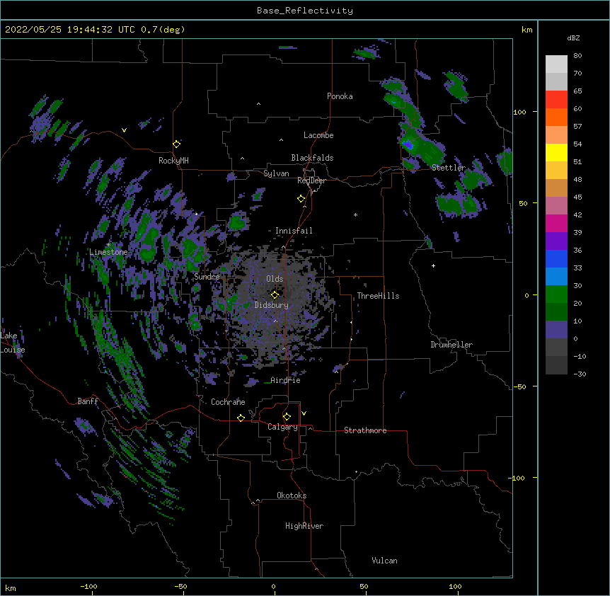610x596 pixels.
Task: Click the Sylvan label
Action: point(276,173)
